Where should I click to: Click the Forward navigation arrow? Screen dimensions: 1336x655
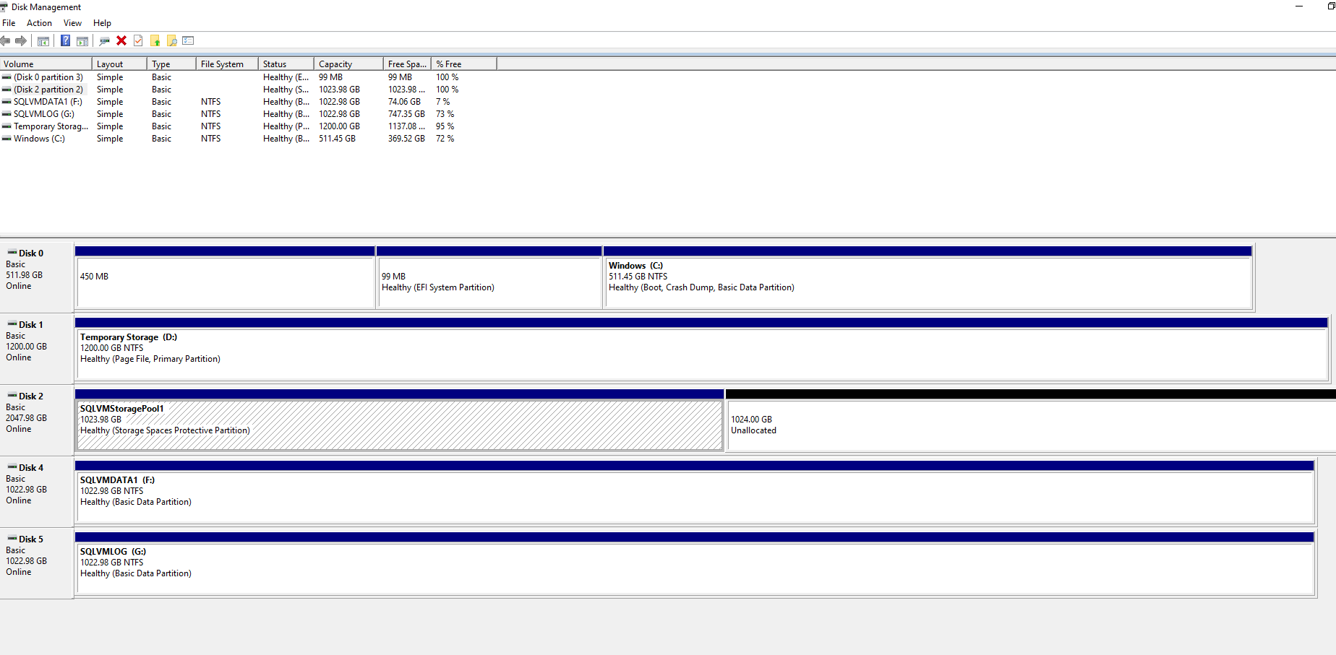21,40
